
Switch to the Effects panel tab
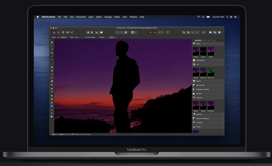coord(204,40)
